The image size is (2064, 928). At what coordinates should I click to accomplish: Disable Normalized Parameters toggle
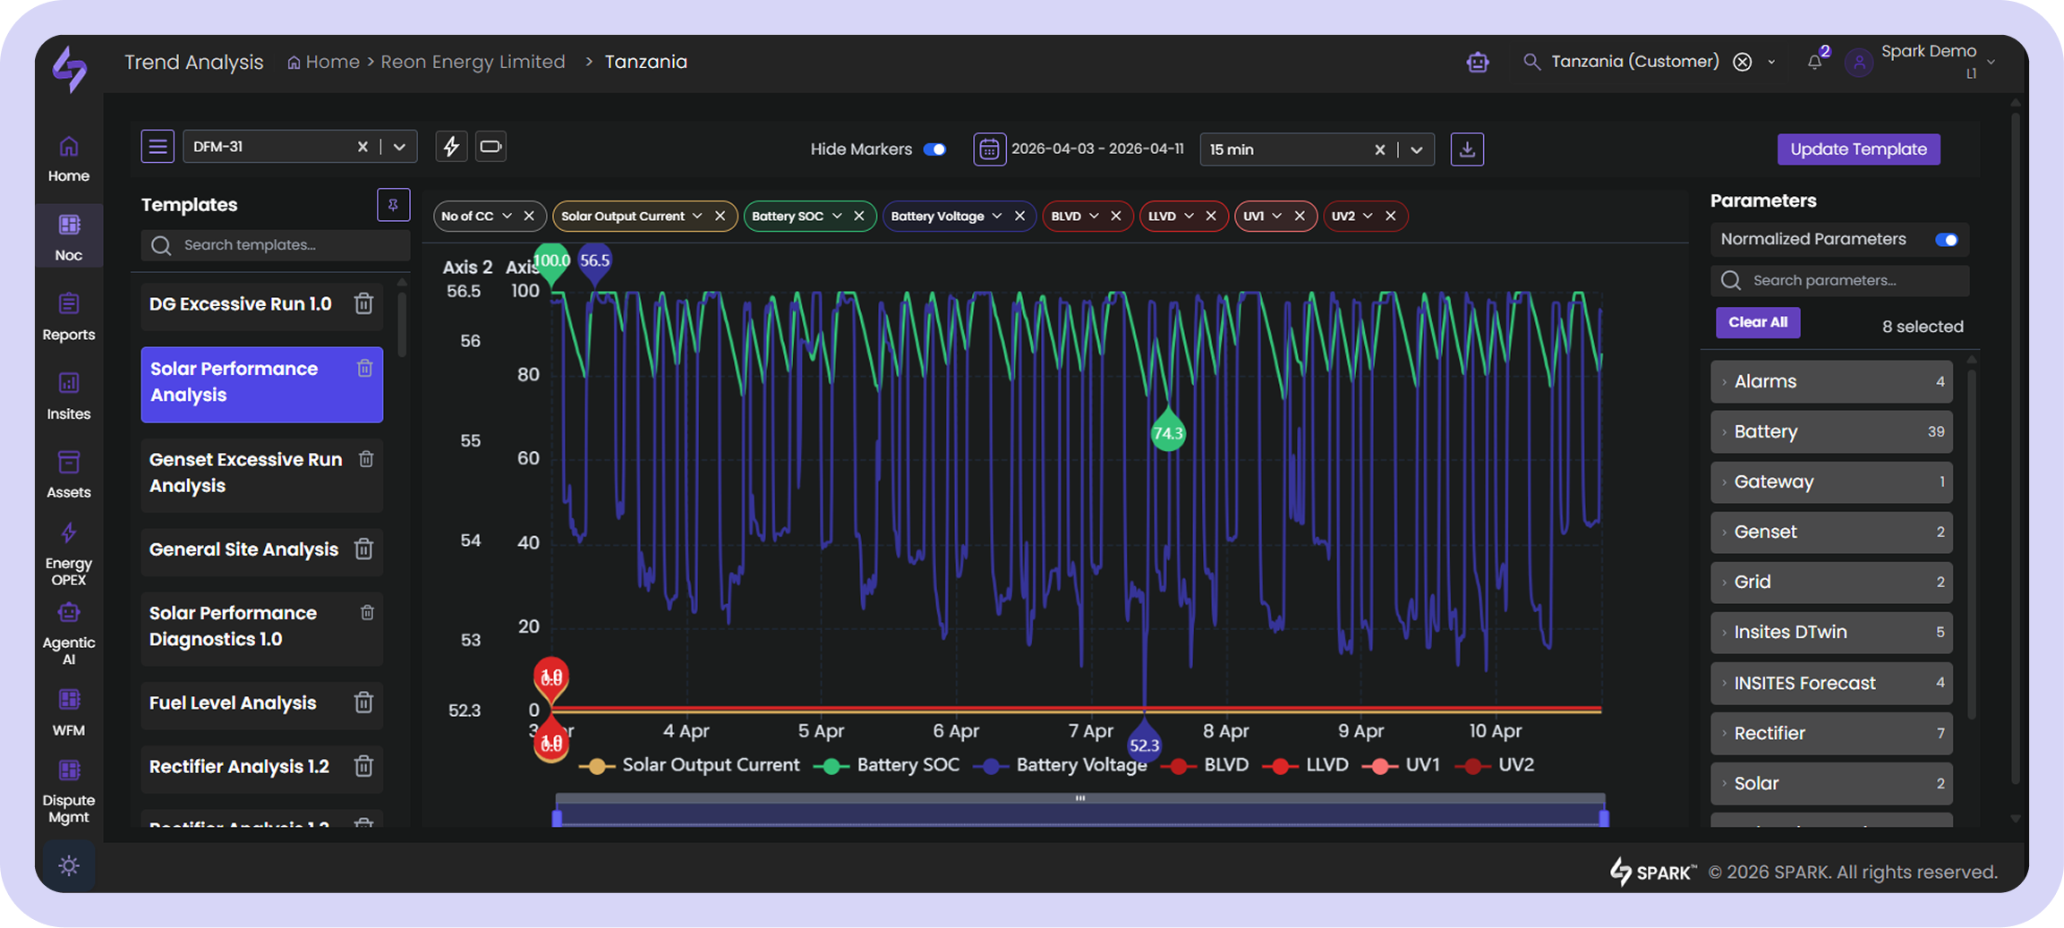pos(1946,240)
